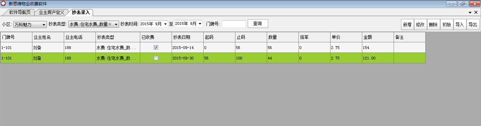This screenshot has height=126, width=481.
Task: Click the 止码 column header
Action: click(x=251, y=37)
